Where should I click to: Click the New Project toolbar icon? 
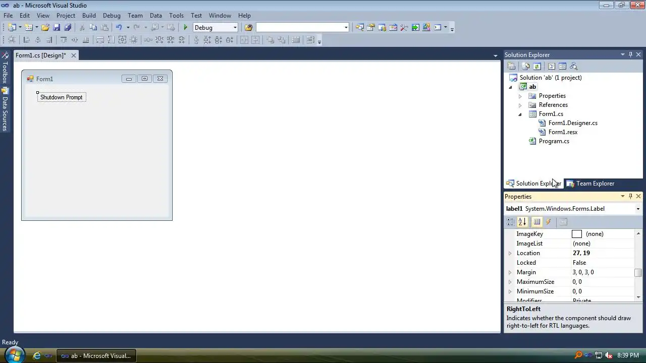[12, 27]
